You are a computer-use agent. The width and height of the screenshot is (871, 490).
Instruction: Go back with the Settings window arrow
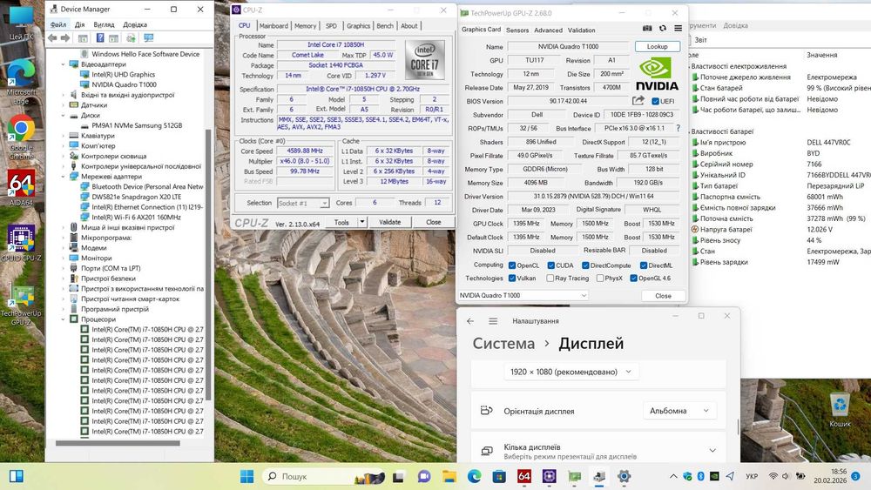tap(470, 321)
